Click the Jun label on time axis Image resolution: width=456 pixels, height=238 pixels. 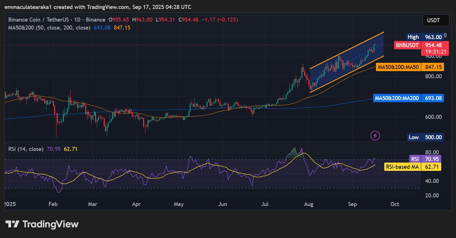[x=222, y=204]
